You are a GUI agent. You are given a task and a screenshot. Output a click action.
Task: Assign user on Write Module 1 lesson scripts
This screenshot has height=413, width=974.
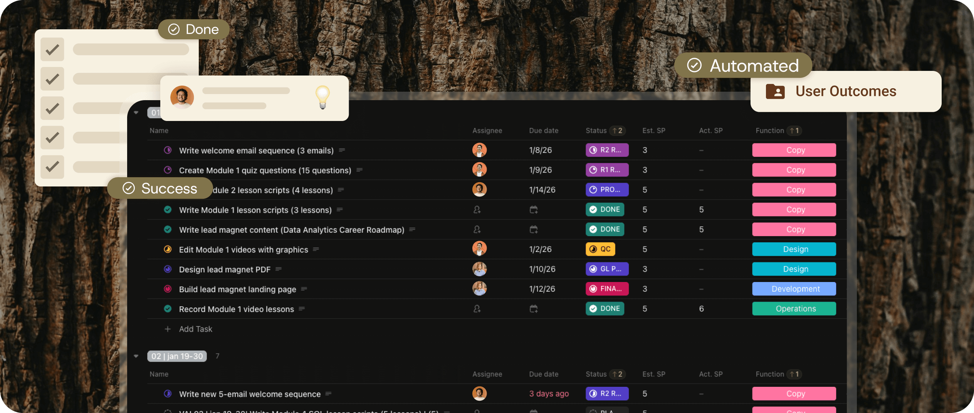pyautogui.click(x=477, y=210)
